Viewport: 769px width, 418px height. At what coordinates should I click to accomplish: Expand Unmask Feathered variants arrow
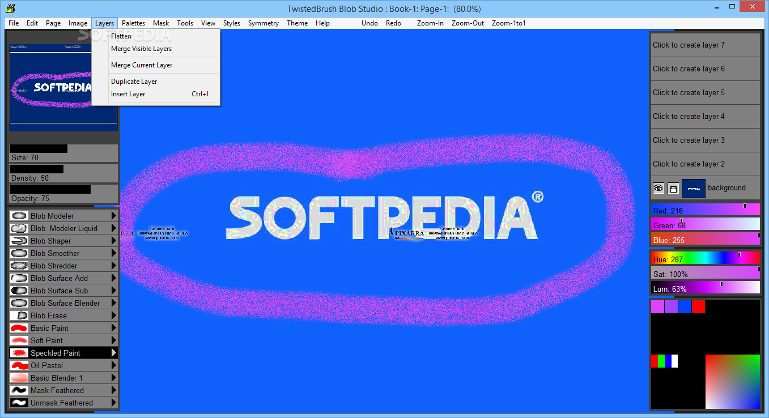114,403
